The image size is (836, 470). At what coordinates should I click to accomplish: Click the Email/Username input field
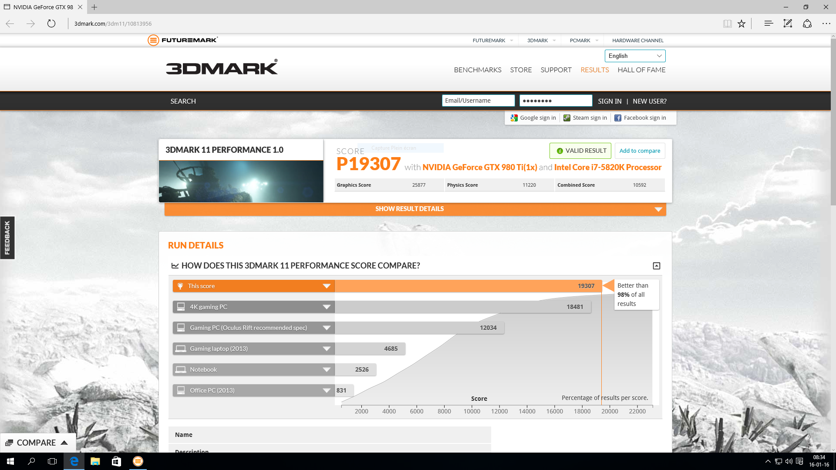478,101
